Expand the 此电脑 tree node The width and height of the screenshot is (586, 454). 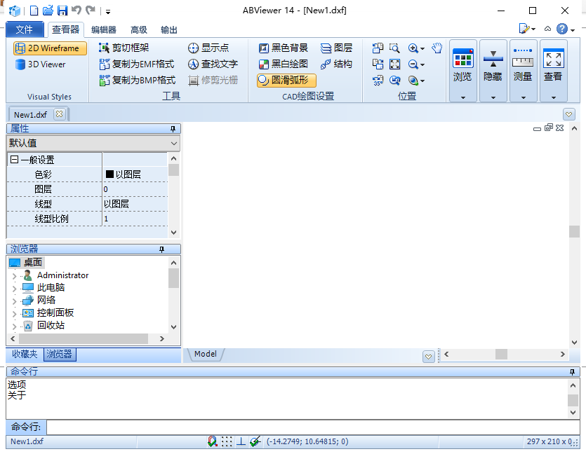(x=14, y=288)
